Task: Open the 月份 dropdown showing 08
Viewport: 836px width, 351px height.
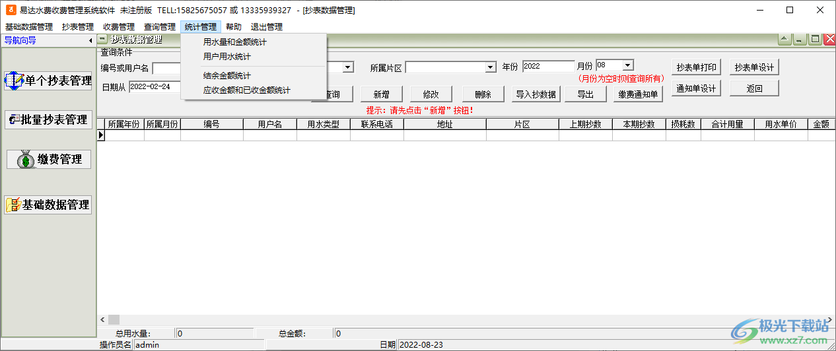Action: (628, 65)
